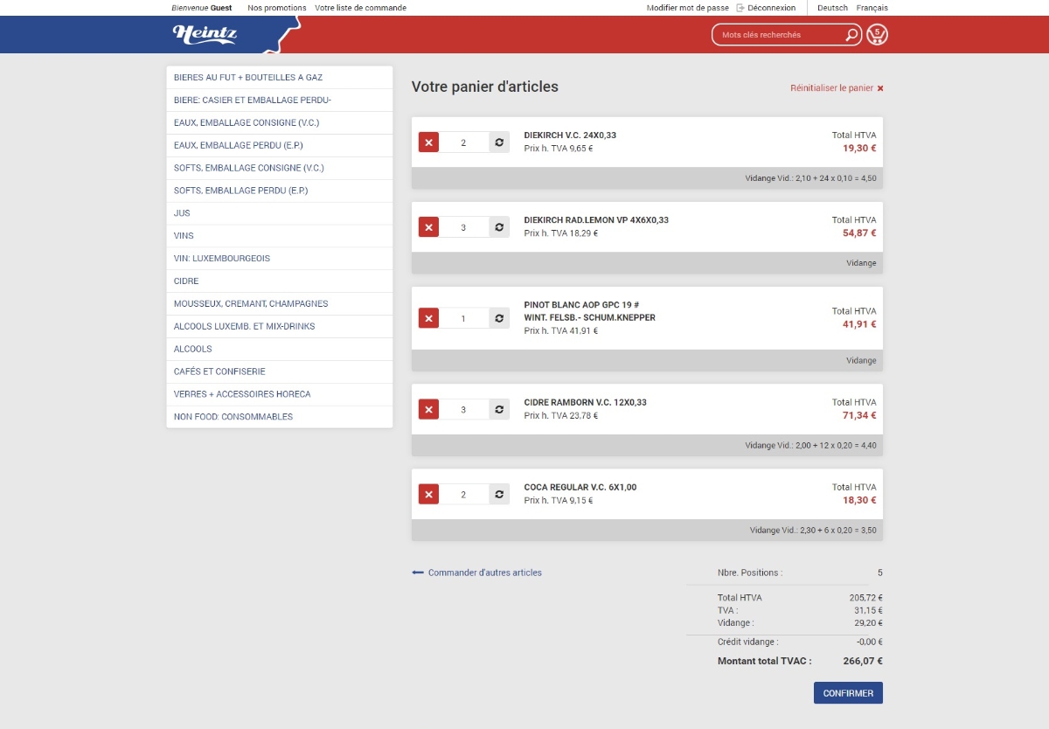This screenshot has height=729, width=1049.
Task: Click Modifier mot de passe link
Action: pos(688,8)
